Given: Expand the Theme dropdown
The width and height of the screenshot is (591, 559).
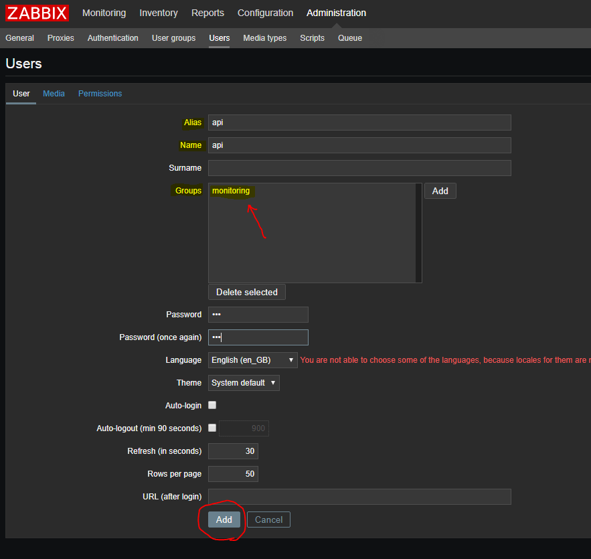Looking at the screenshot, I should coord(244,383).
